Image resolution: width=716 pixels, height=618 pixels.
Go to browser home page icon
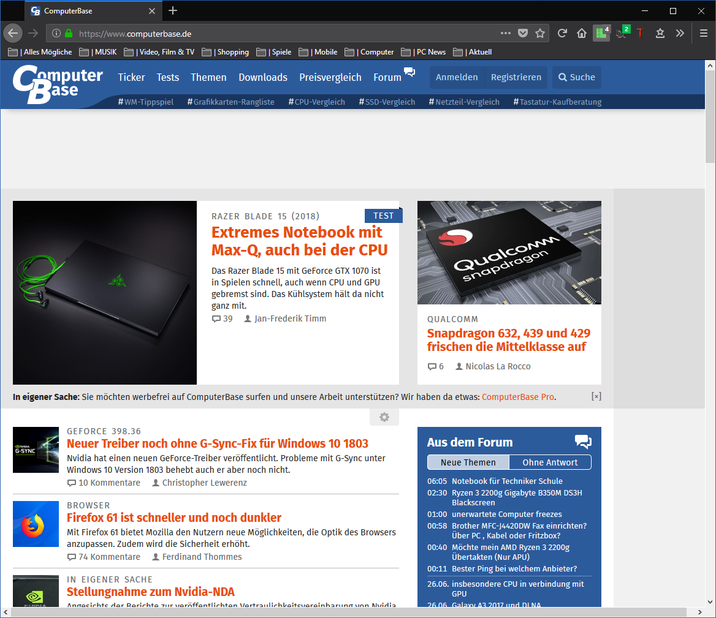pyautogui.click(x=582, y=33)
